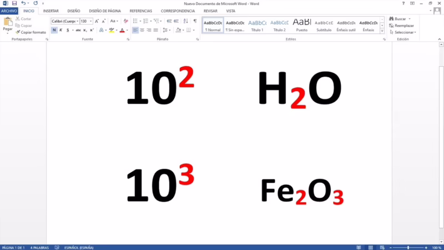Undo the last action
444x250 pixels.
coord(23,3)
